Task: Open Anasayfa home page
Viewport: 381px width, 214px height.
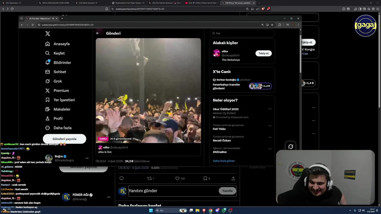Action: point(57,44)
